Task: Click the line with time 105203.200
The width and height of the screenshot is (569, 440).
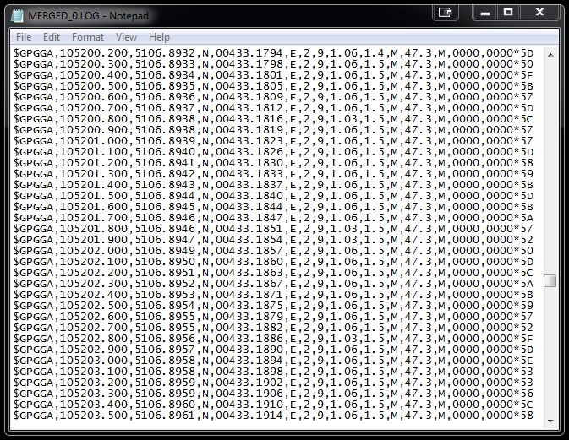Action: click(x=274, y=383)
